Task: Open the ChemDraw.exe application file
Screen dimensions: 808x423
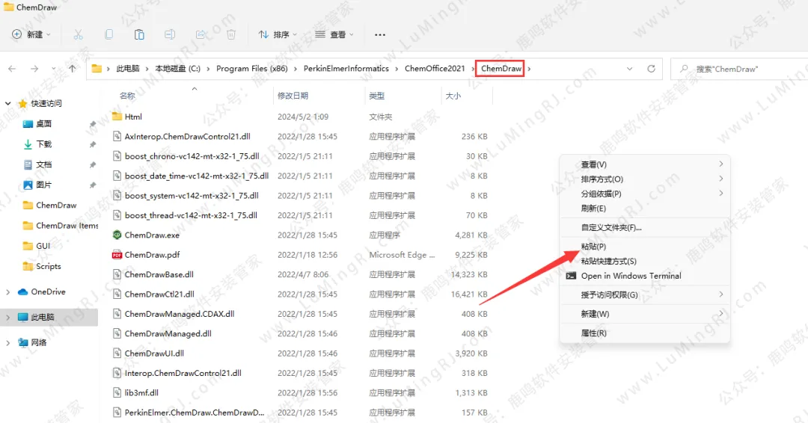Action: pos(152,235)
